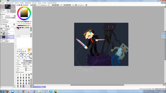Select the Eraser tool

tap(22, 57)
